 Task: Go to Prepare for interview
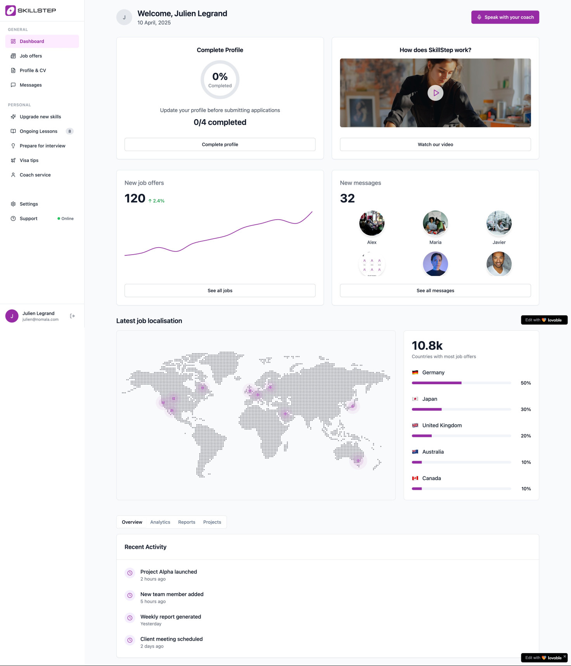[x=42, y=146]
